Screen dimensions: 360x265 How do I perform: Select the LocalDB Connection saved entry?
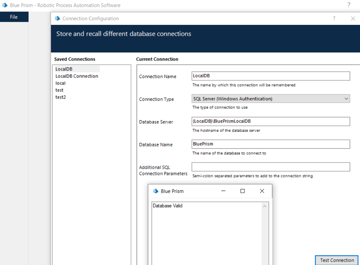[x=76, y=76]
